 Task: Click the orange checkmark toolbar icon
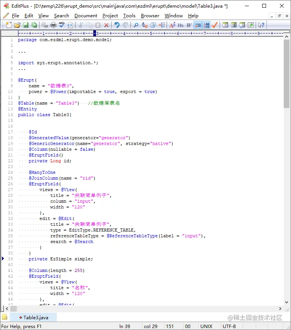[x=215, y=25]
